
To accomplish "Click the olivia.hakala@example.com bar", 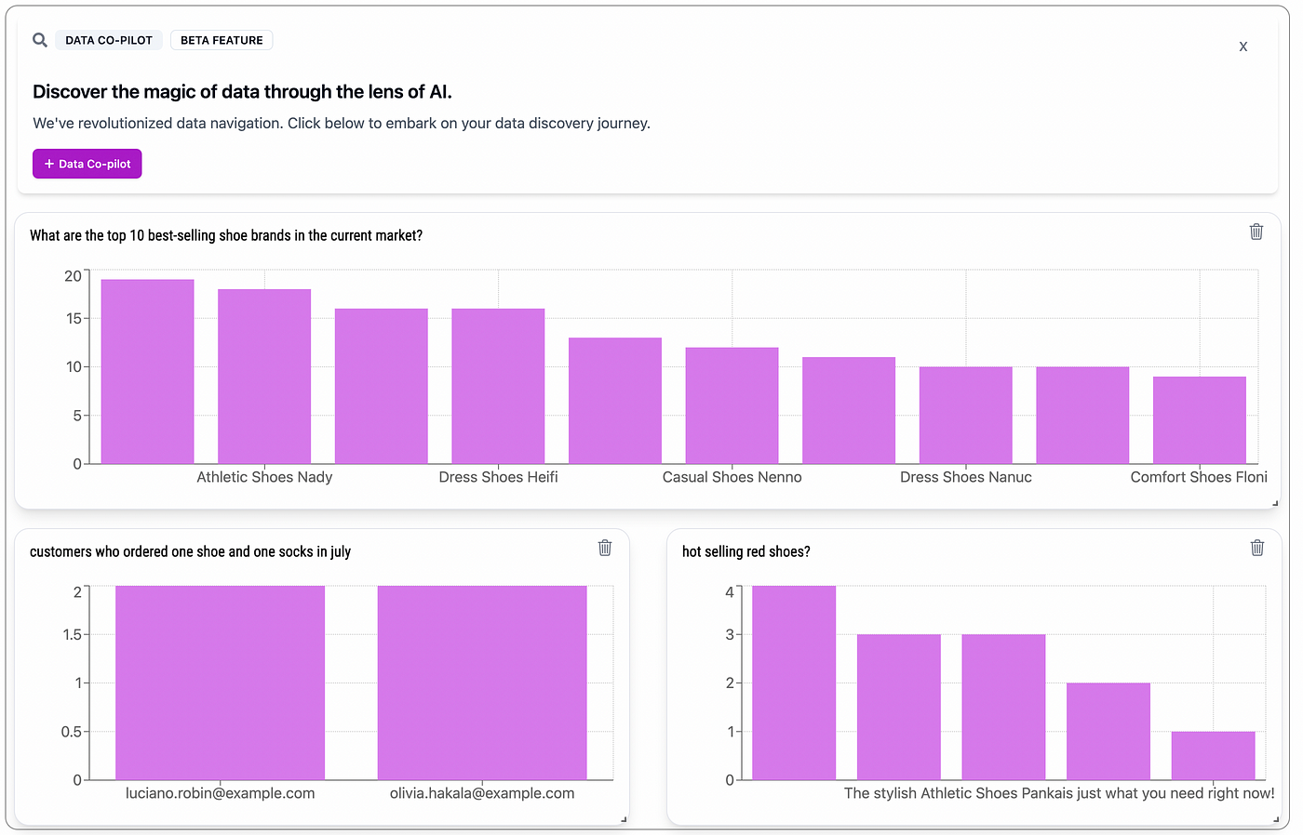I will click(482, 683).
